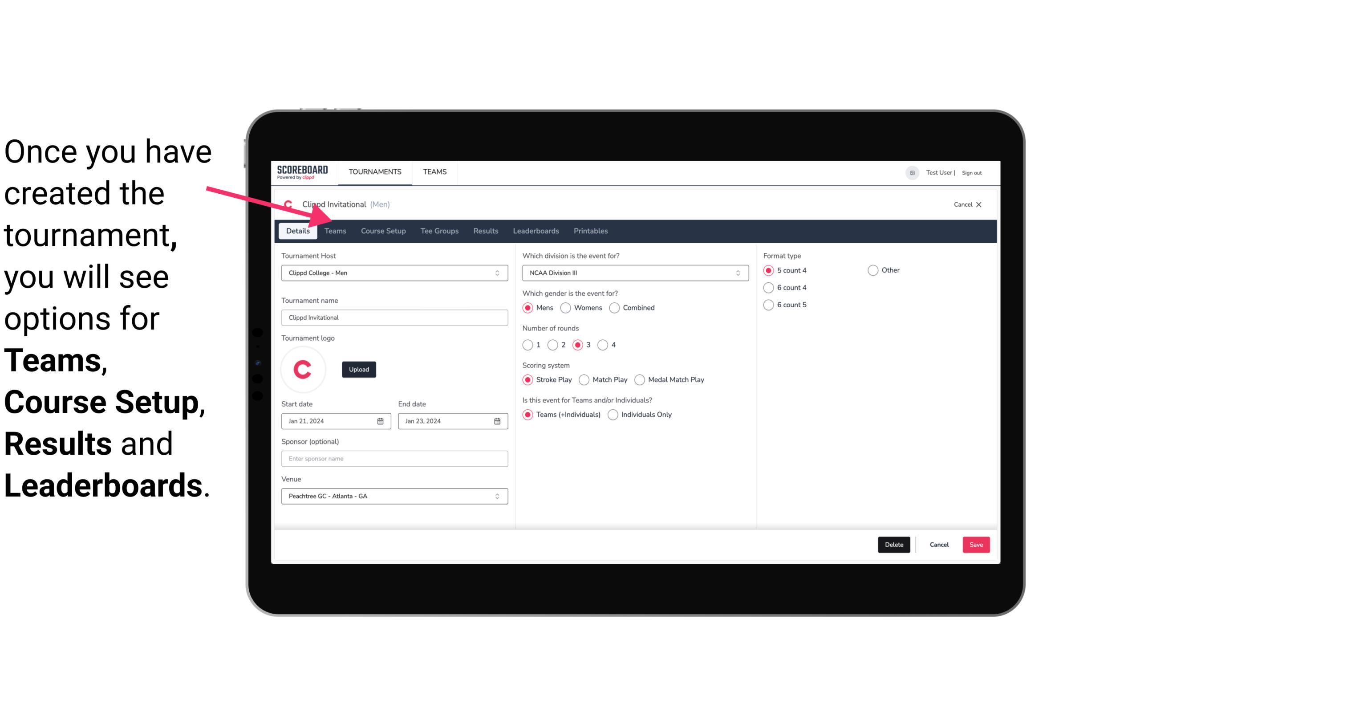This screenshot has height=725, width=1347.
Task: Click the tournament host dropdown arrow
Action: point(498,273)
